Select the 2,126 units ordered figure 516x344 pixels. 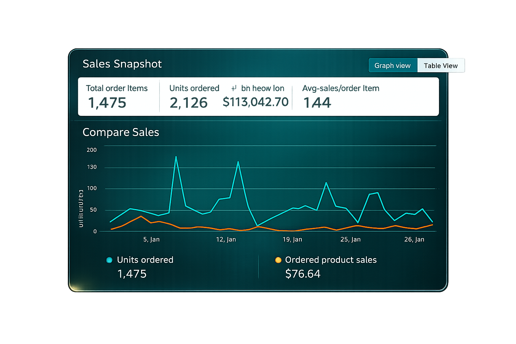pos(188,103)
